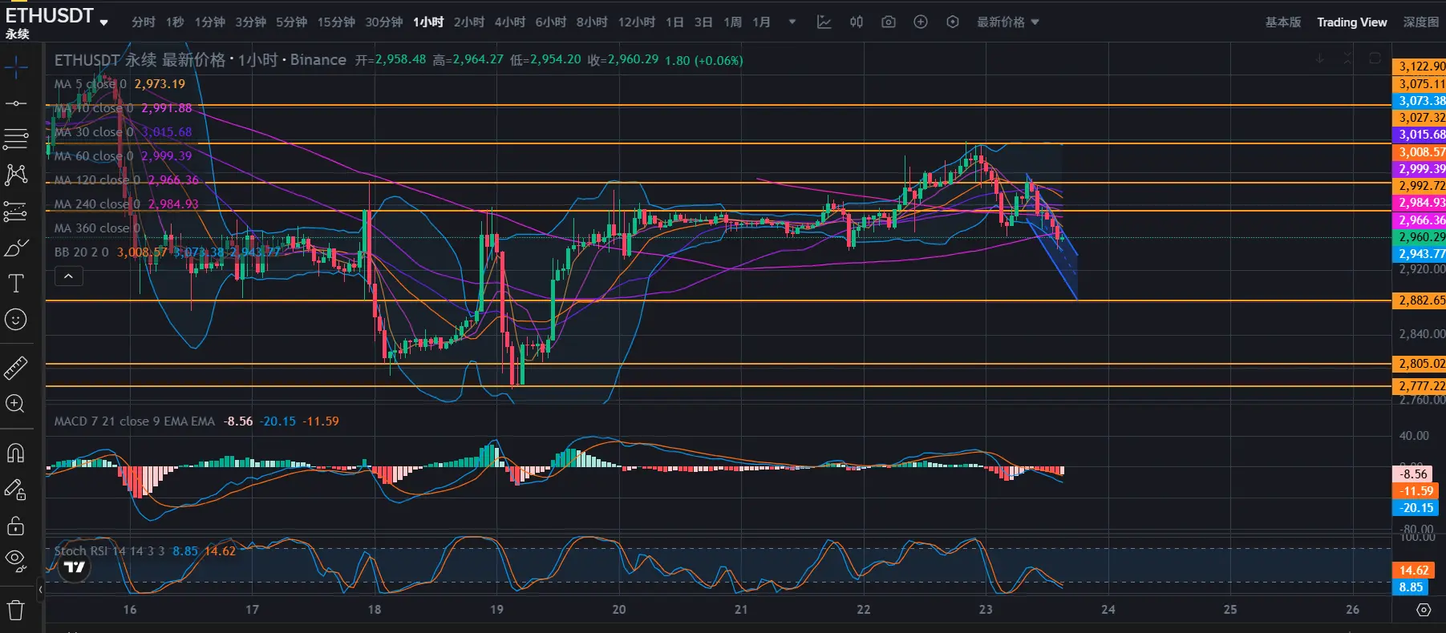Click the MA 360 close indicator legend
The width and height of the screenshot is (1446, 633).
97,228
